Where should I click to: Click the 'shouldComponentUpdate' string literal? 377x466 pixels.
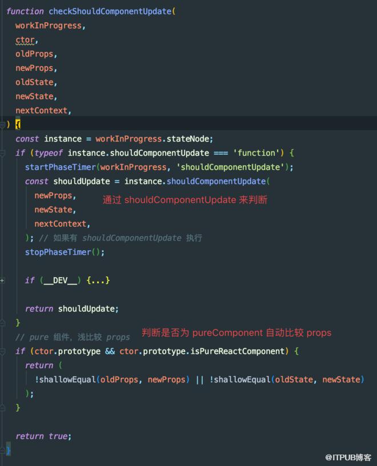230,167
